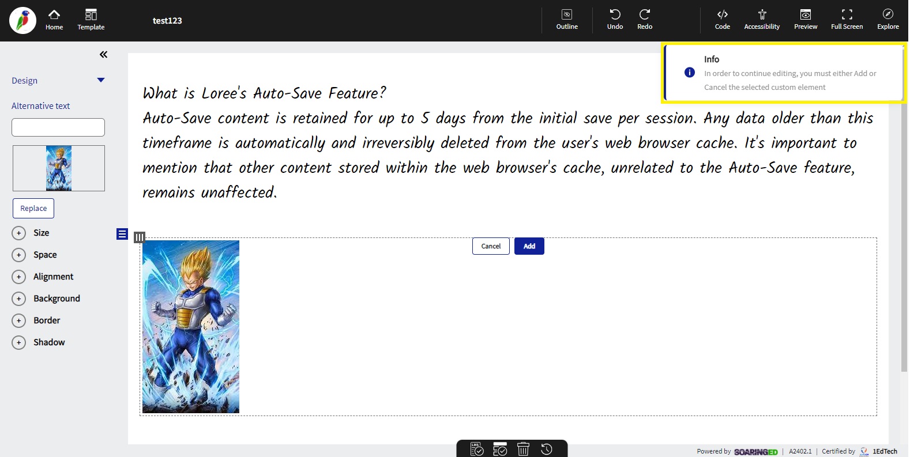Open the Outline panel
910x457 pixels.
[567, 20]
